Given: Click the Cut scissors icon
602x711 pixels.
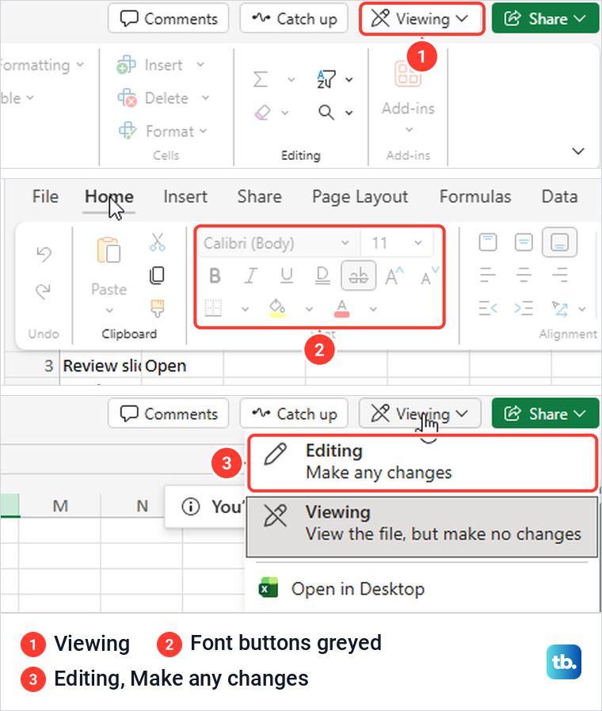Looking at the screenshot, I should coord(158,242).
